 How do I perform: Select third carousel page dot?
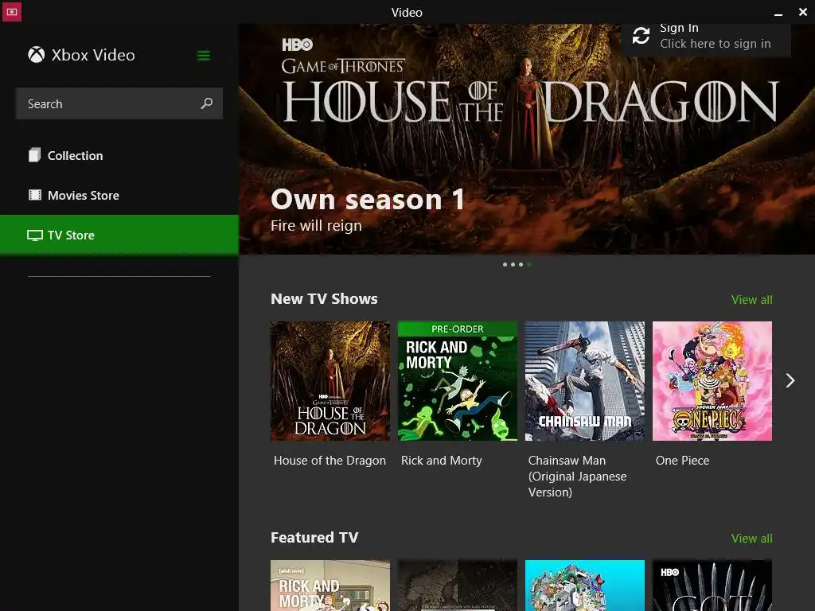point(521,264)
